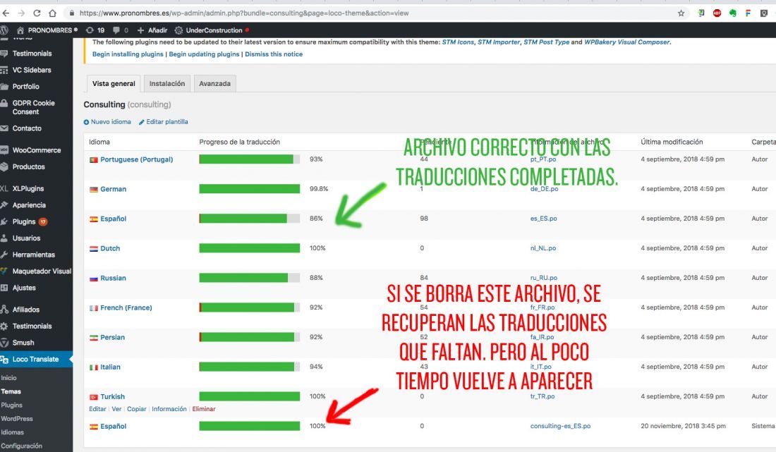Open Dutch translation

[110, 249]
